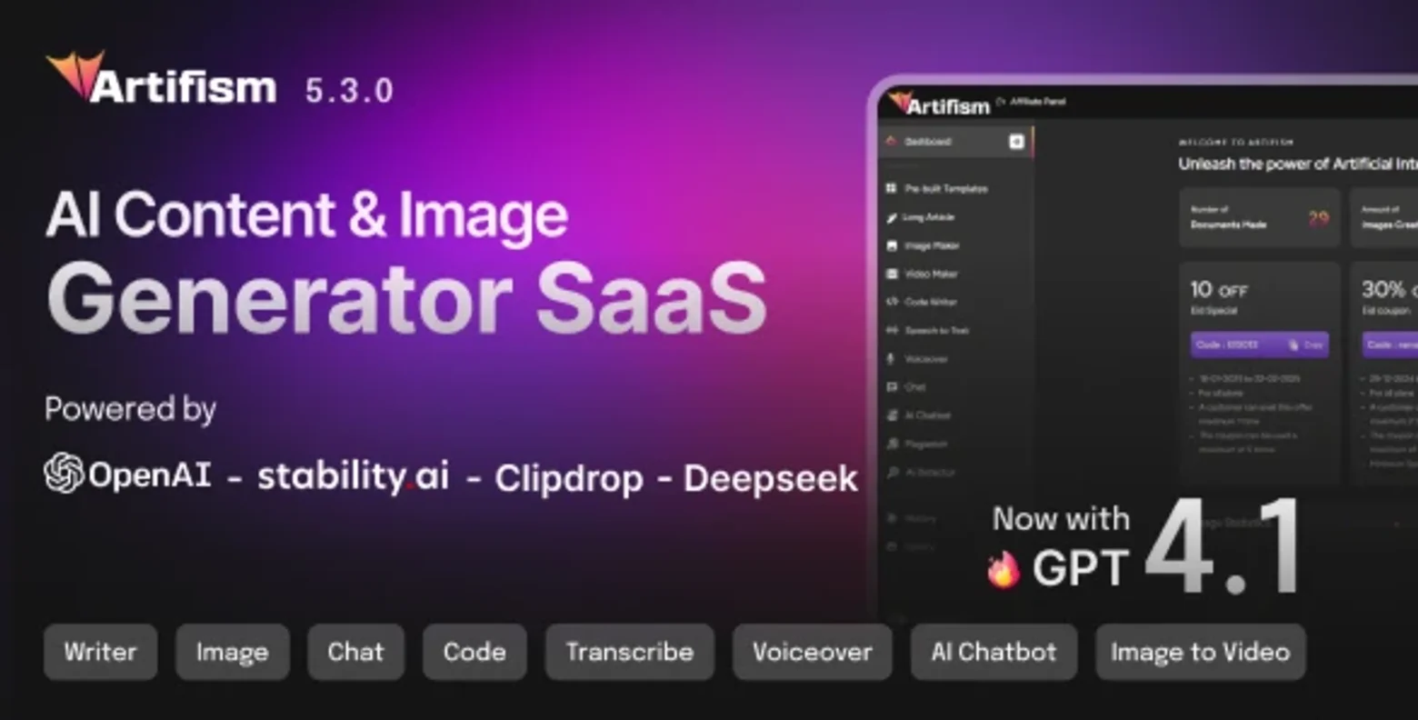
Task: Click the Artifism logo in the dashboard header
Action: point(939,105)
